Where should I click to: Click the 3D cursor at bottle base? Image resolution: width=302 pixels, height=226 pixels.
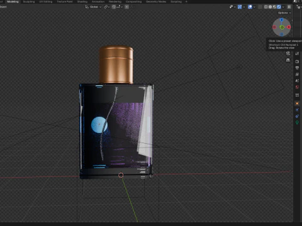pos(121,175)
